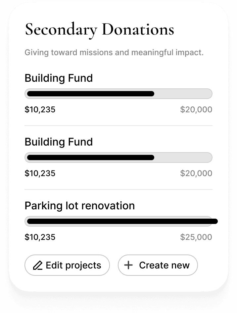Image resolution: width=237 pixels, height=313 pixels.
Task: Click the first Building Fund goal $20,000
Action: point(196,110)
